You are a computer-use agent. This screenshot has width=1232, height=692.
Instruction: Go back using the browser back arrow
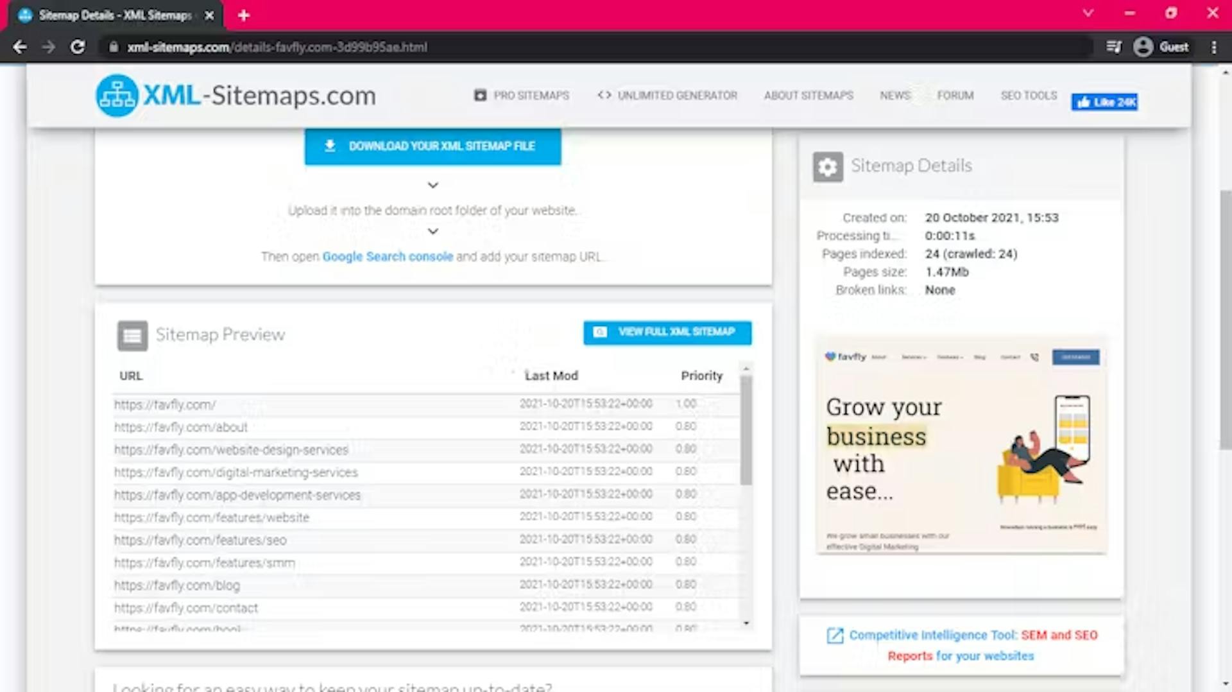tap(20, 47)
